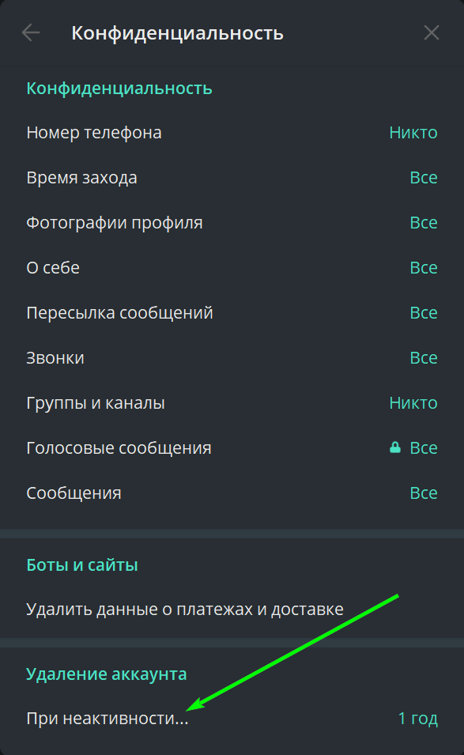This screenshot has width=464, height=755.
Task: Change the 1 год inactivity period
Action: coord(418,719)
